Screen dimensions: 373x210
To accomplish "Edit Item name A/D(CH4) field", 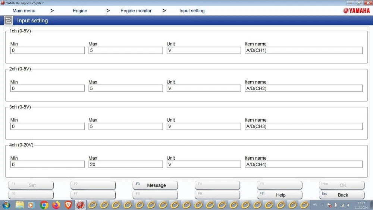I will tap(304, 164).
